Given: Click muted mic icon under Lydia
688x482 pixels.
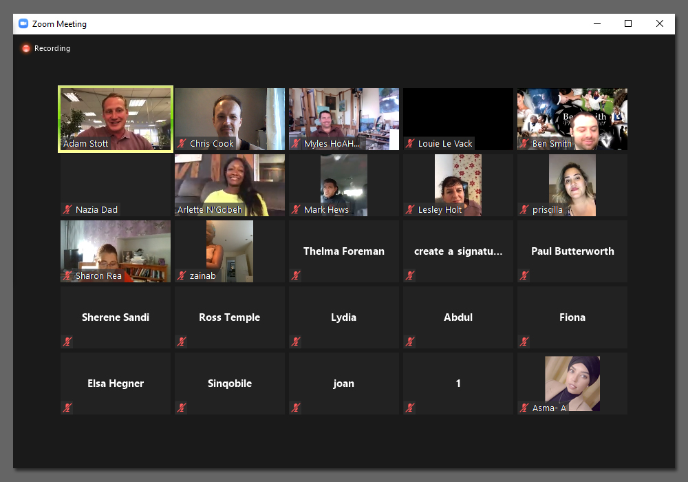Looking at the screenshot, I should [x=296, y=342].
